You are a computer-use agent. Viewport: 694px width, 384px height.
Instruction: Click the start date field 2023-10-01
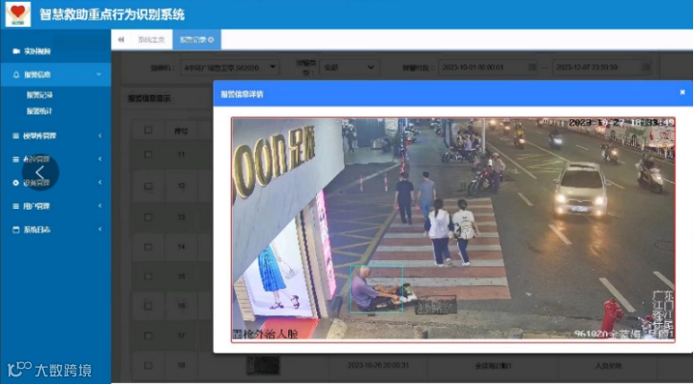point(488,67)
